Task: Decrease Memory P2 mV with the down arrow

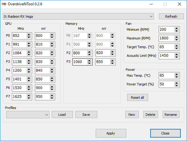Action: click(x=112, y=54)
